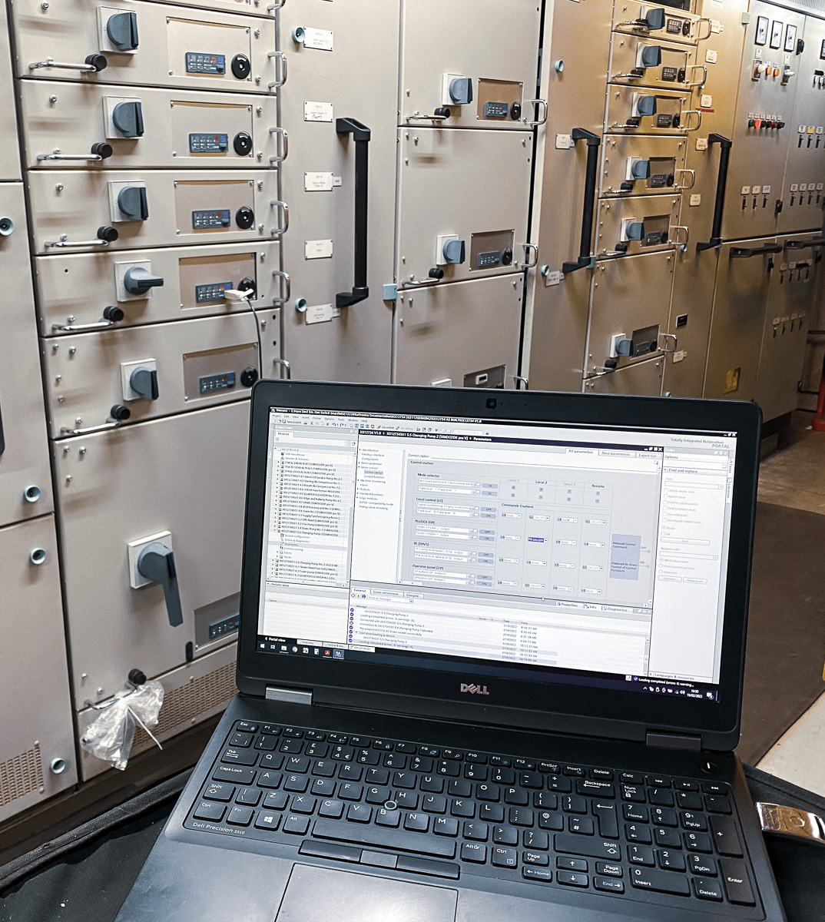Click the Undo arrow in the toolbar
This screenshot has height=922, width=825.
point(333,424)
